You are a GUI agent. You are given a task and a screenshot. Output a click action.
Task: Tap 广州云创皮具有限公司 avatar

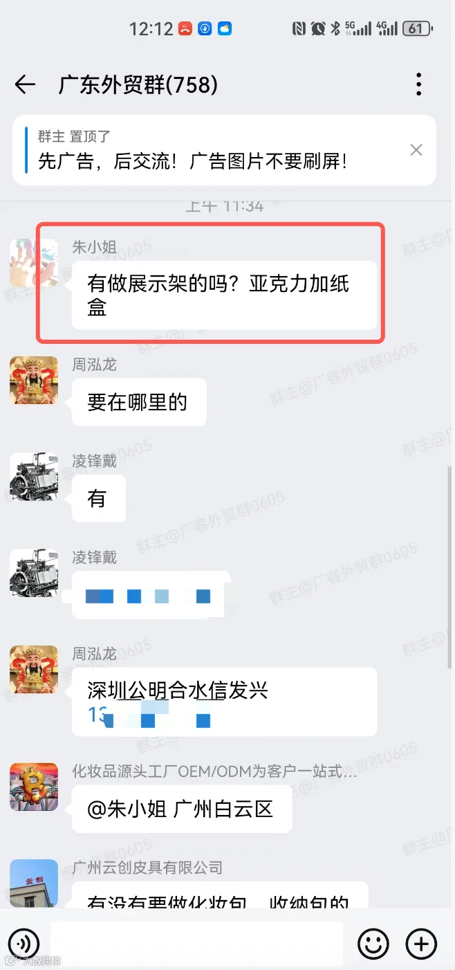click(x=34, y=884)
